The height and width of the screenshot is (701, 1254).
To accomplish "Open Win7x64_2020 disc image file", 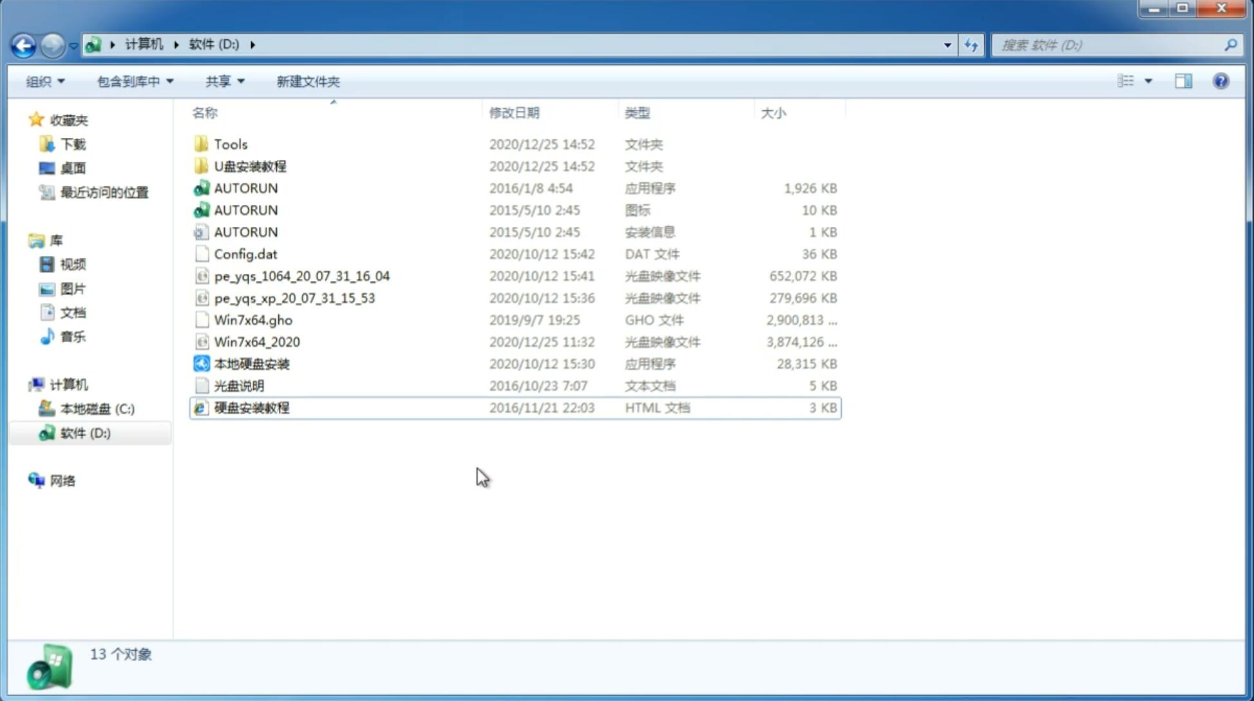I will [258, 342].
